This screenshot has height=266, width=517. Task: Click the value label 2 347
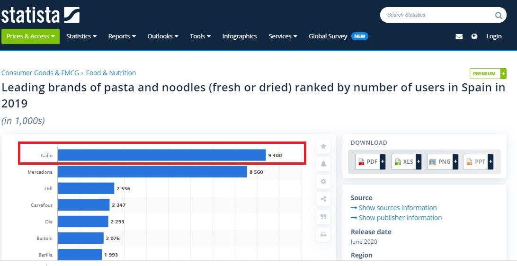pyautogui.click(x=119, y=205)
